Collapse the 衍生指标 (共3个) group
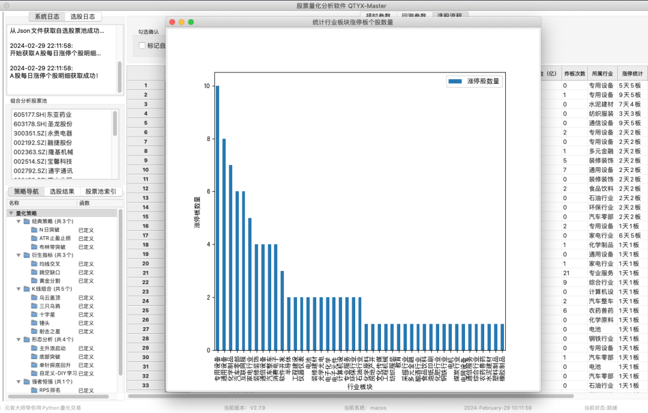 pyautogui.click(x=19, y=255)
